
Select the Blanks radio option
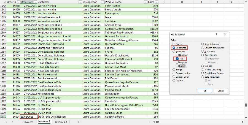click(x=174, y=70)
